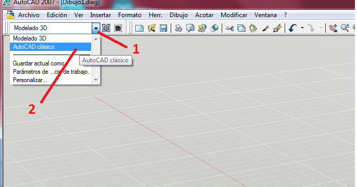Copy to clipboard icon
The height and width of the screenshot is (187, 357).
point(241,28)
